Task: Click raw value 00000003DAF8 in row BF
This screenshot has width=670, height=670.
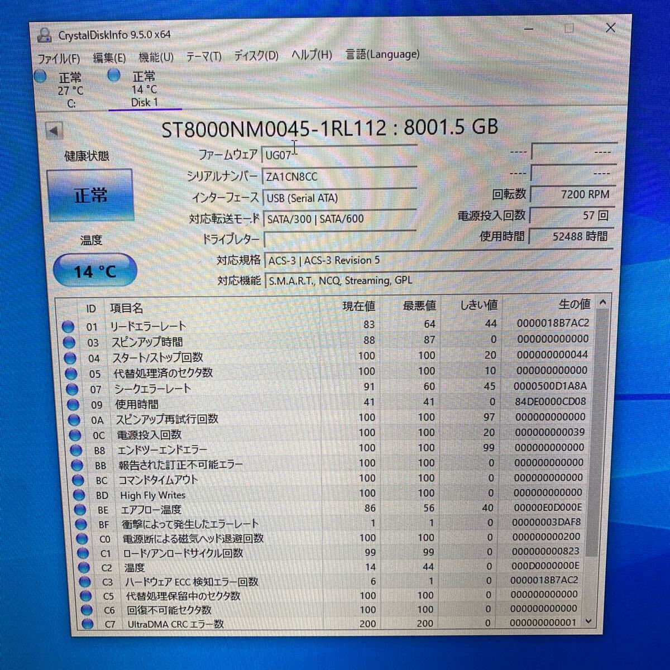Action: [546, 523]
